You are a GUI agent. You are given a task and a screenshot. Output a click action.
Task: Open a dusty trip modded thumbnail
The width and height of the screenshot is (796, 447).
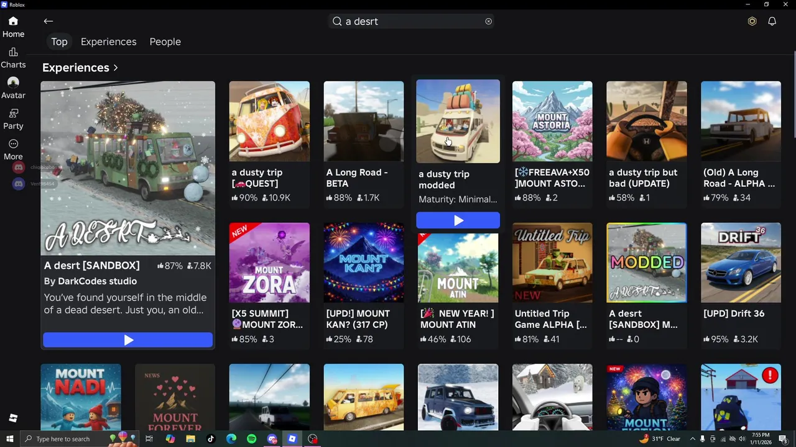(x=458, y=121)
